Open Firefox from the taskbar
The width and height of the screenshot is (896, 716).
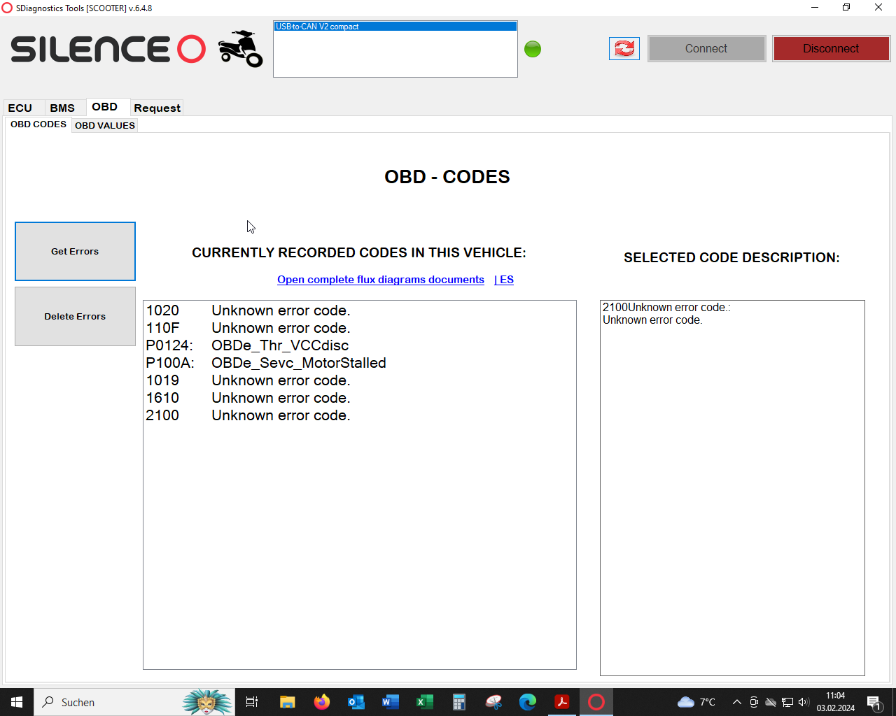tap(322, 702)
